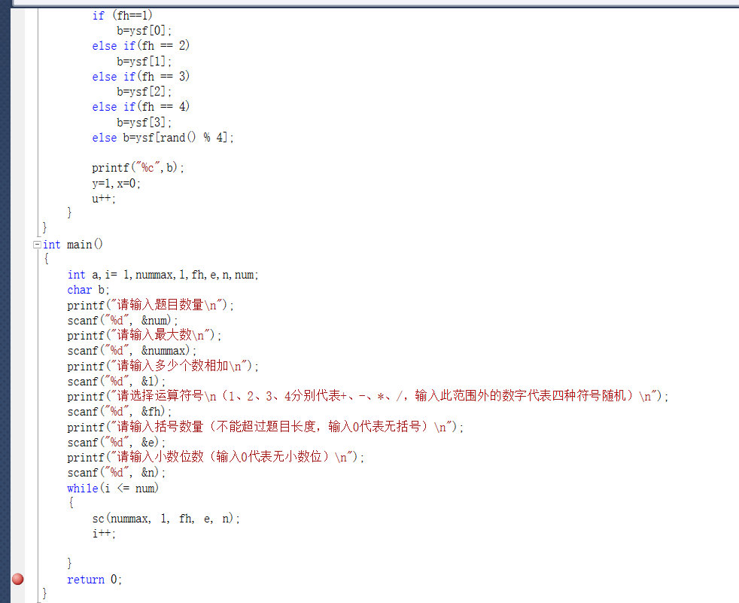The height and width of the screenshot is (603, 739).
Task: Click the 'printf("%c",b);' line
Action: (x=138, y=167)
